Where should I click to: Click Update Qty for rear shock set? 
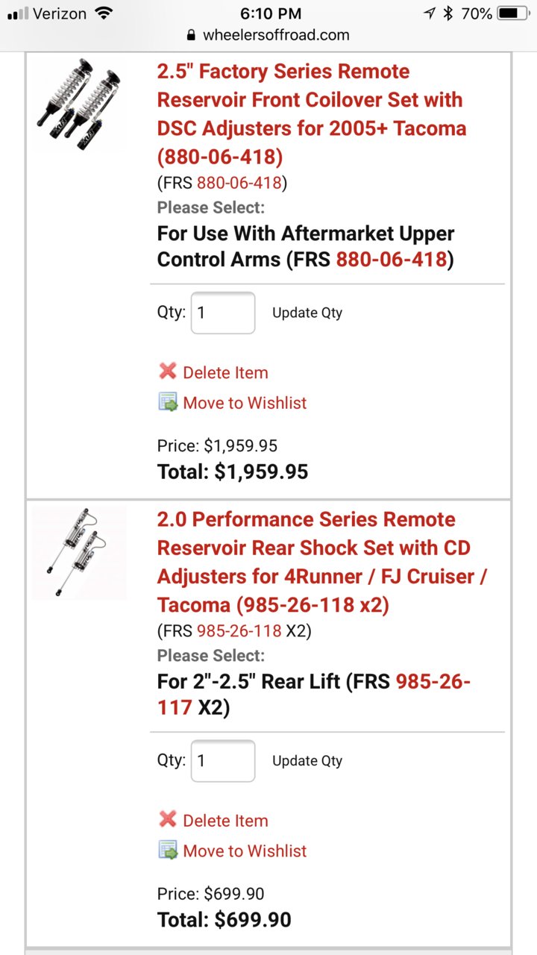click(x=307, y=760)
